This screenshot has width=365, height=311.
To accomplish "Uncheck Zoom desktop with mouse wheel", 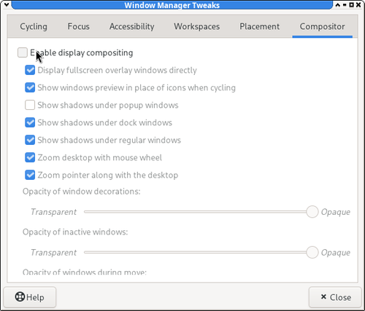I will [x=30, y=157].
